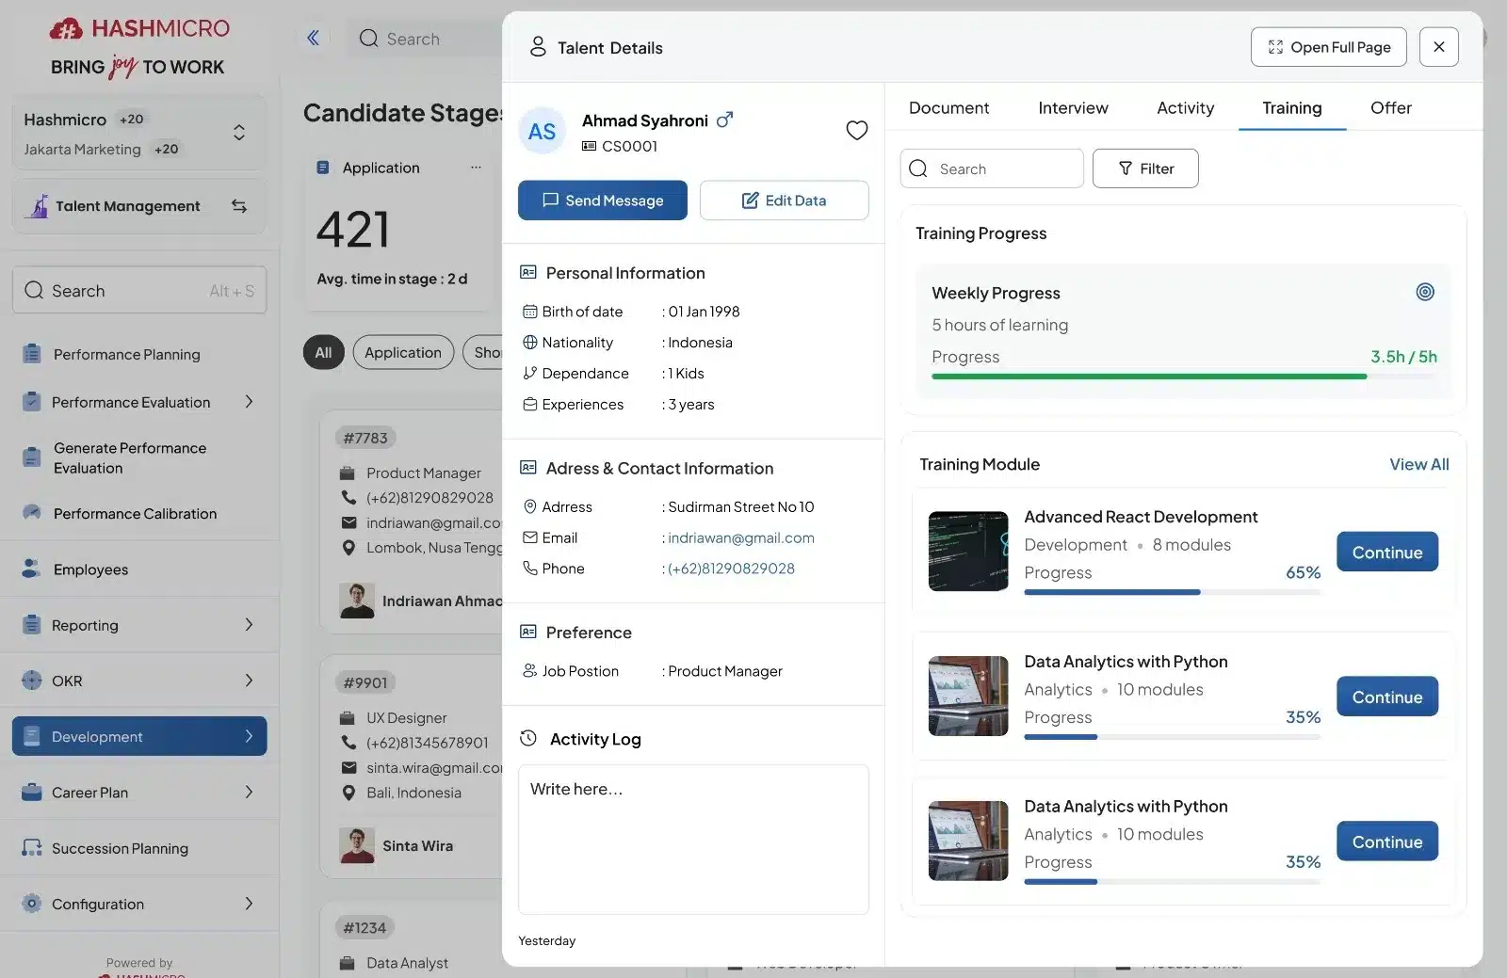
Task: Click the swap icon next to Talent Management
Action: pos(239,205)
